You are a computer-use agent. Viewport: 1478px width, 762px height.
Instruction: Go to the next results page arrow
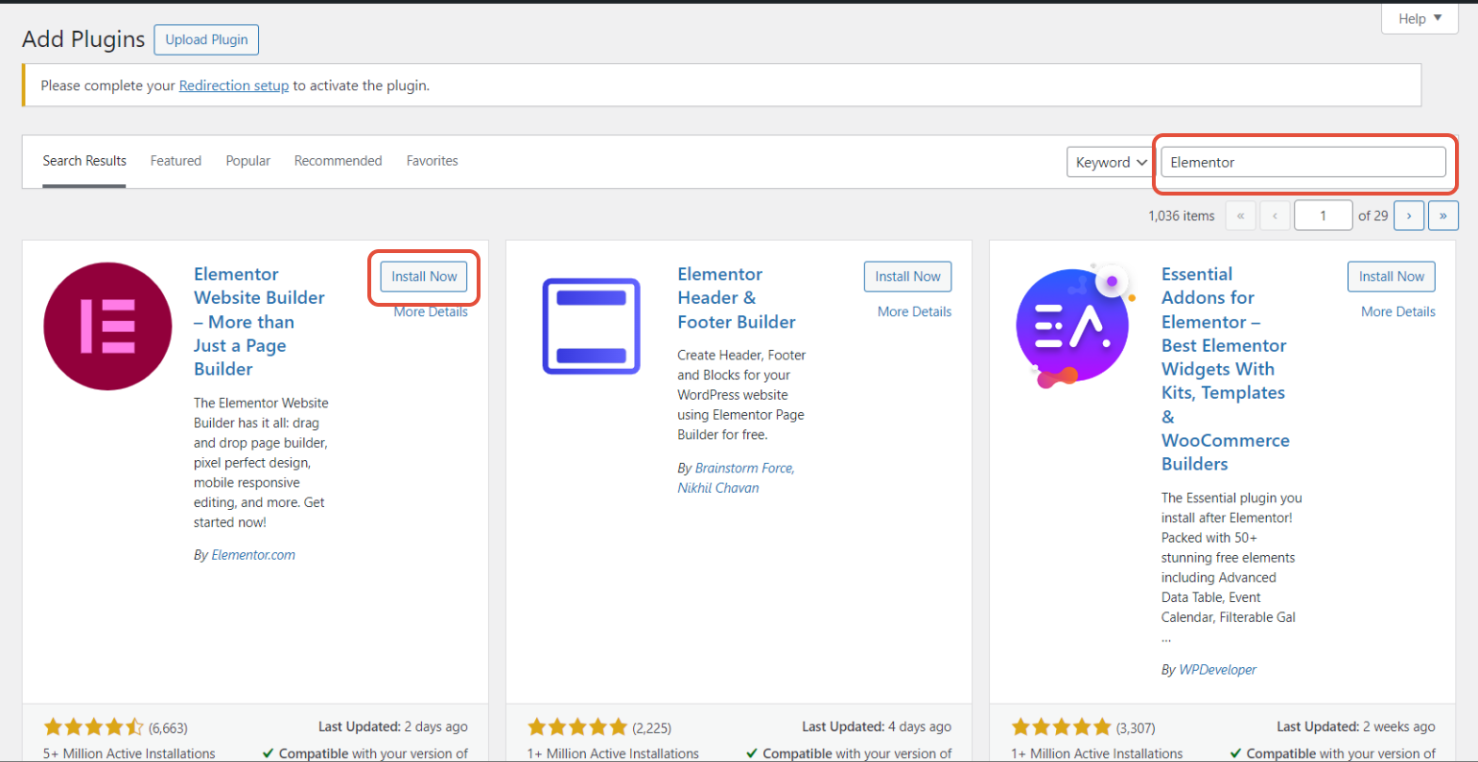click(x=1408, y=216)
